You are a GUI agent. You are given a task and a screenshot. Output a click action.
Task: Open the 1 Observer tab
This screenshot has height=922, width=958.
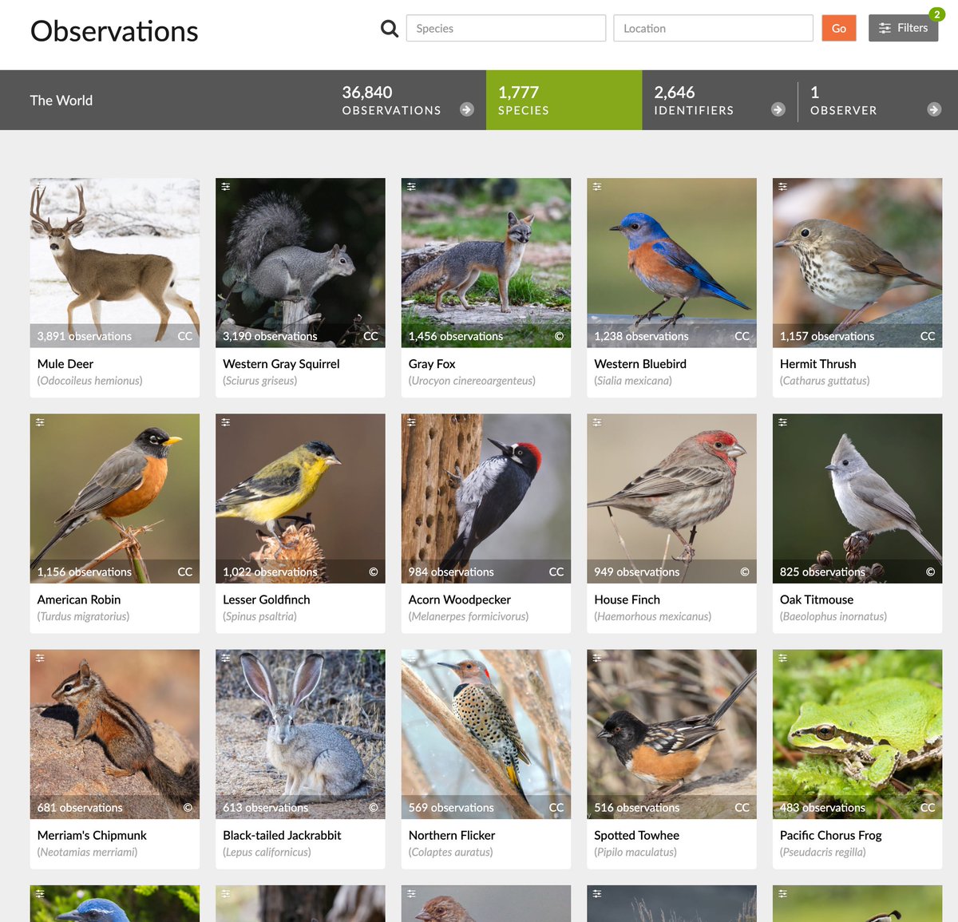tap(877, 100)
